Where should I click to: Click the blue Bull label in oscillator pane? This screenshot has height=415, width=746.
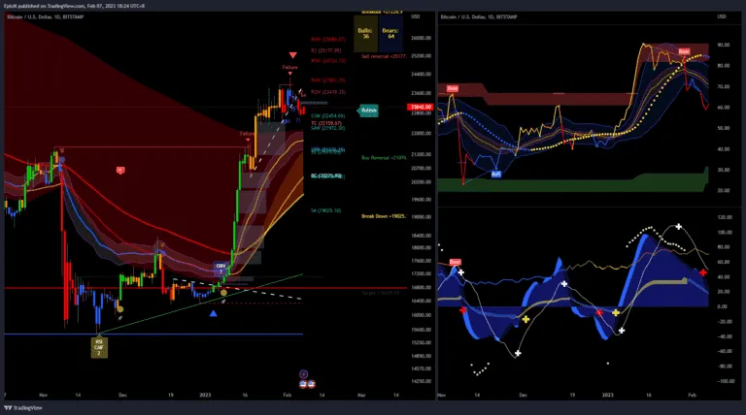[x=495, y=175]
